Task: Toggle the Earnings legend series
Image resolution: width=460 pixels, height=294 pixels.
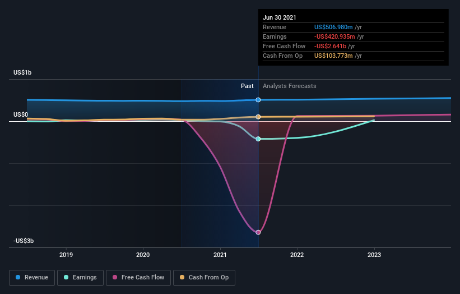Action: click(80, 278)
